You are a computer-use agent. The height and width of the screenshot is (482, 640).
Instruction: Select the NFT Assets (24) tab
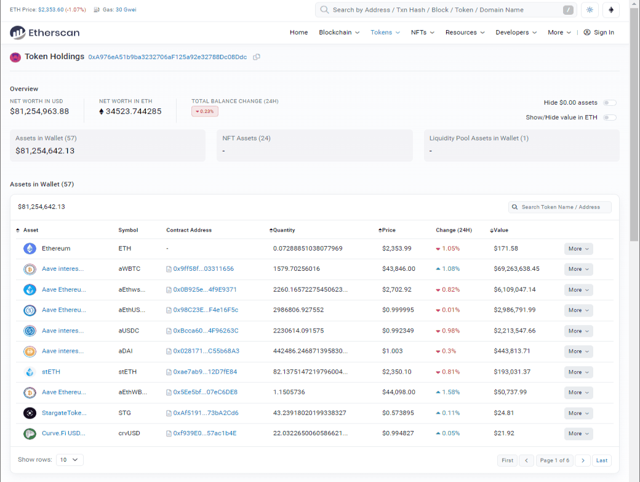[x=314, y=145]
